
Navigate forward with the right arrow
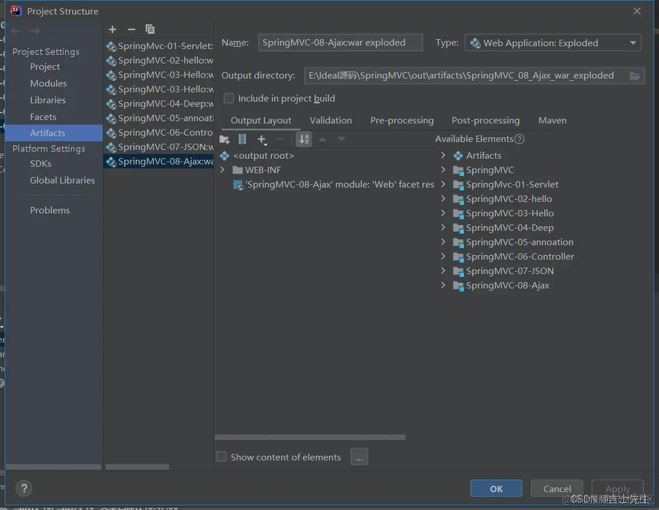click(x=35, y=31)
